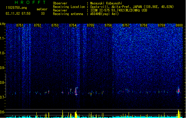Click the 0759 time marker

tap(161, 25)
